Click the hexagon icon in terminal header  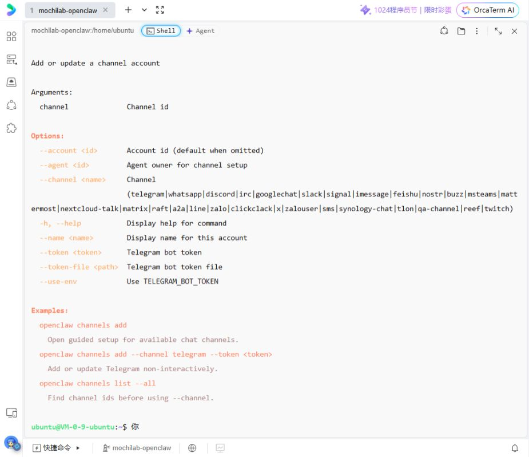point(444,31)
